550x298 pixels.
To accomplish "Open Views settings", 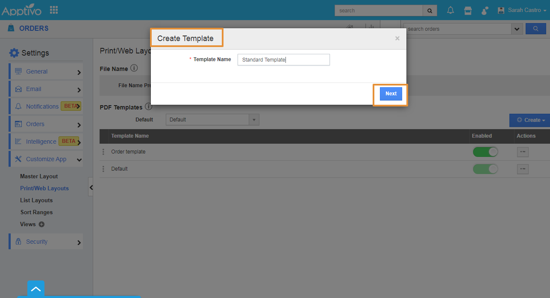I will [28, 224].
